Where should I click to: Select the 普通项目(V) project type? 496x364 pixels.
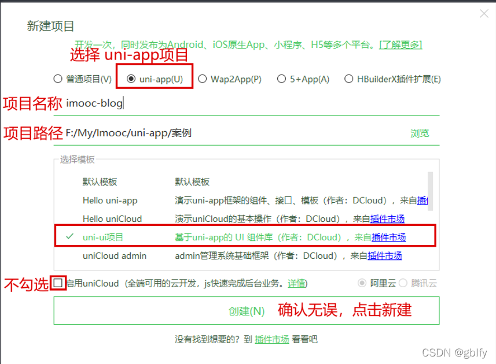(58, 79)
